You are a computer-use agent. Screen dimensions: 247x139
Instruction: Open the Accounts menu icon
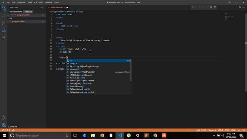(3, 117)
